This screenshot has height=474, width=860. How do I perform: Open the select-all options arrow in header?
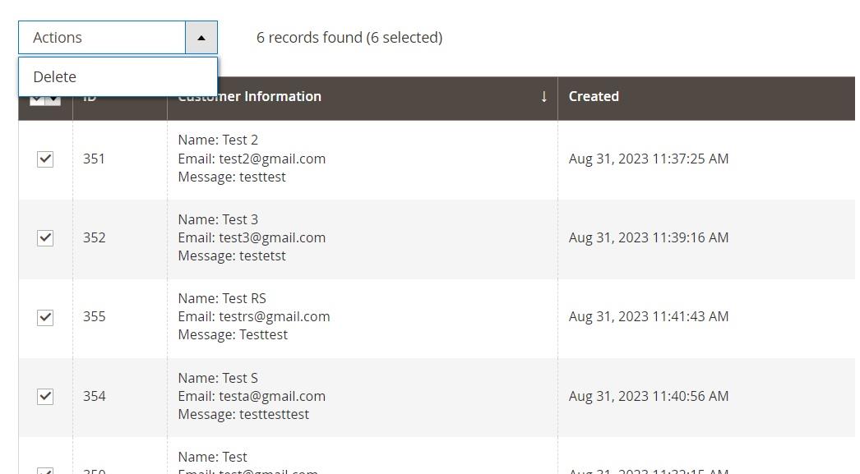[x=53, y=100]
